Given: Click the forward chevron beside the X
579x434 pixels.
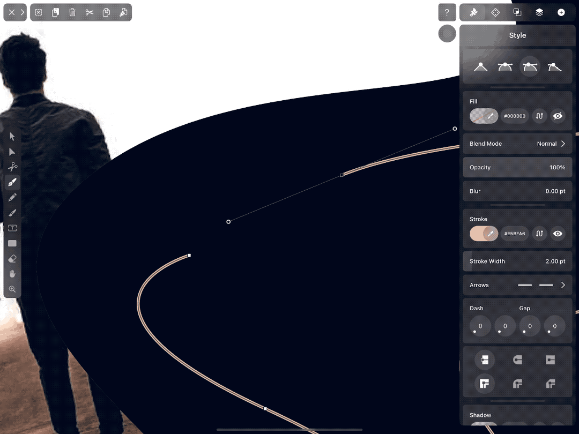Looking at the screenshot, I should click(x=22, y=12).
